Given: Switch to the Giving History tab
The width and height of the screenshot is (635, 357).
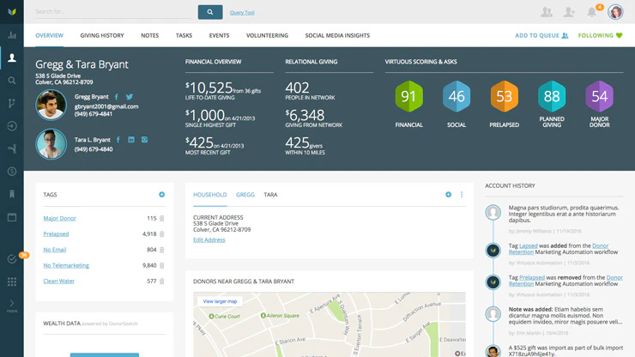Looking at the screenshot, I should click(102, 36).
